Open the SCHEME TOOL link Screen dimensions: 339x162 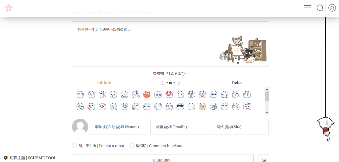point(42,158)
